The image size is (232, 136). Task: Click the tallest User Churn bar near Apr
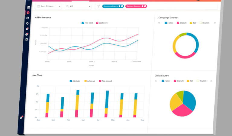pos(107,104)
